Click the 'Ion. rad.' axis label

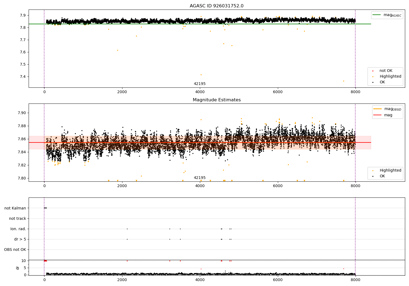18,229
